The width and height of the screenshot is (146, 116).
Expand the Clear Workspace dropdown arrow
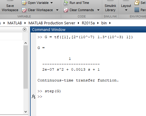pos(57,10)
